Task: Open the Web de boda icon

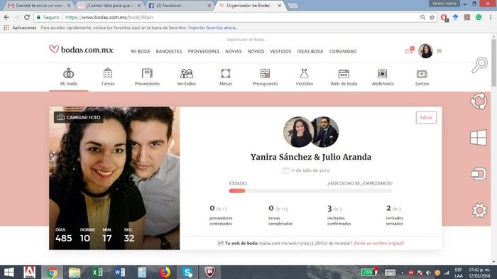Action: pyautogui.click(x=344, y=74)
